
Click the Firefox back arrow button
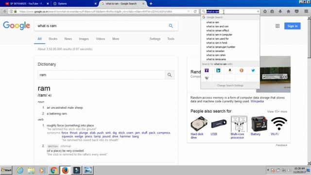pos(5,12)
